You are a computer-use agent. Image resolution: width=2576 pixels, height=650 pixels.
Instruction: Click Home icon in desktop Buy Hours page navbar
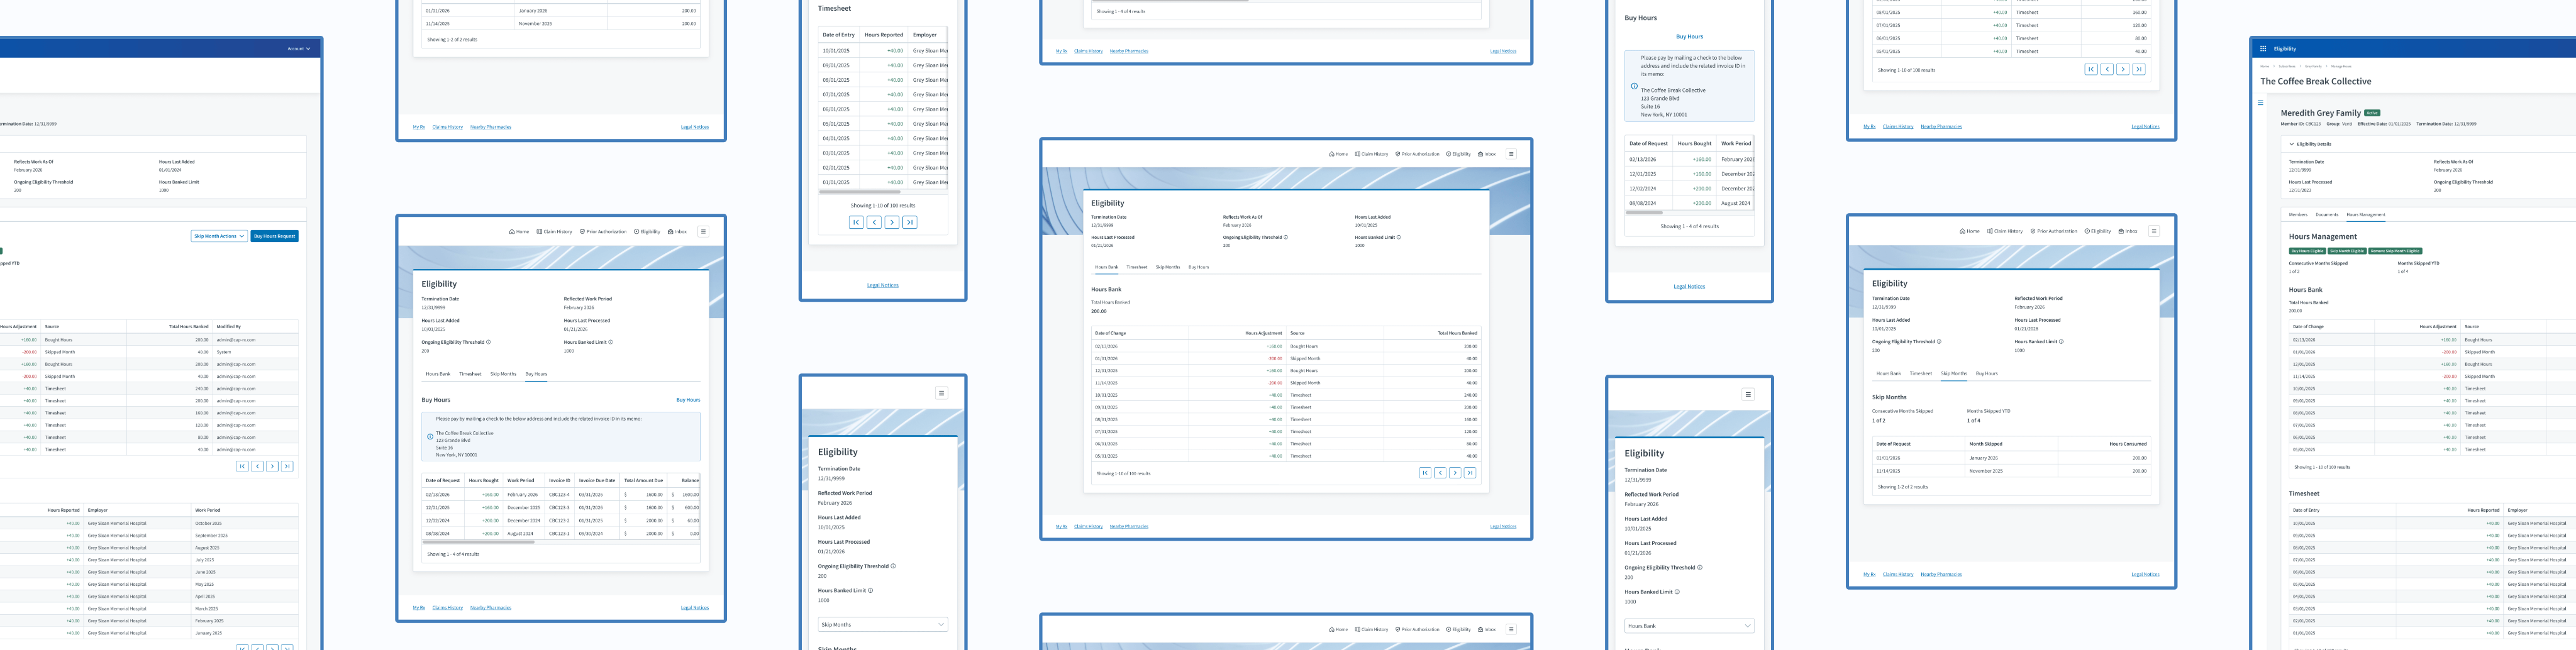tap(511, 231)
